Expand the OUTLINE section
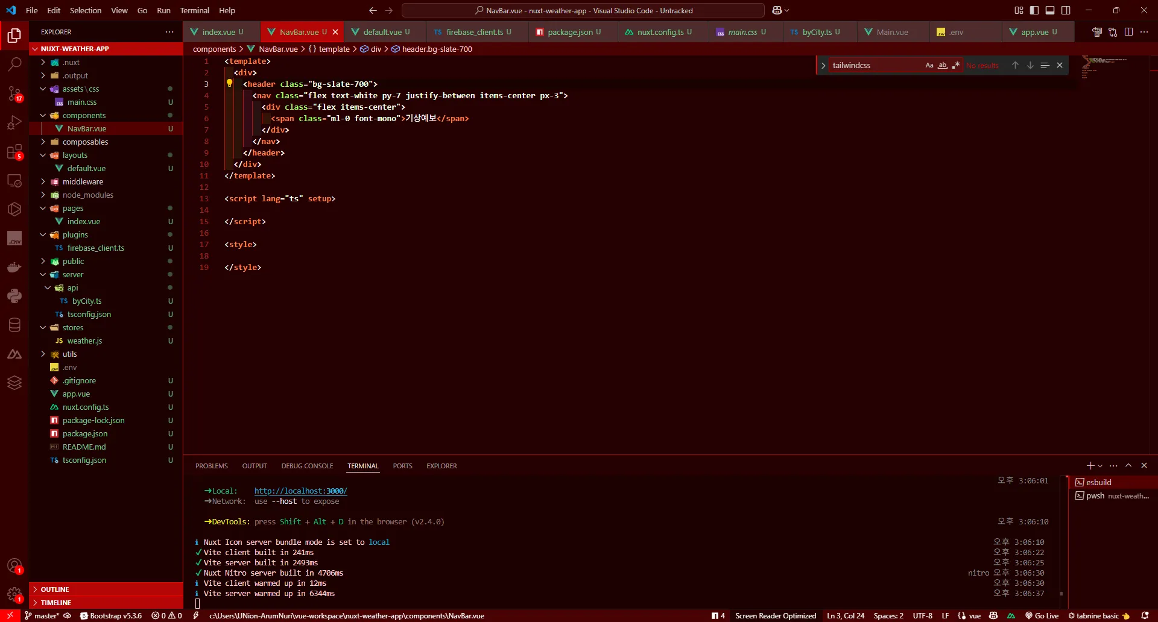This screenshot has width=1158, height=622. tap(106, 589)
